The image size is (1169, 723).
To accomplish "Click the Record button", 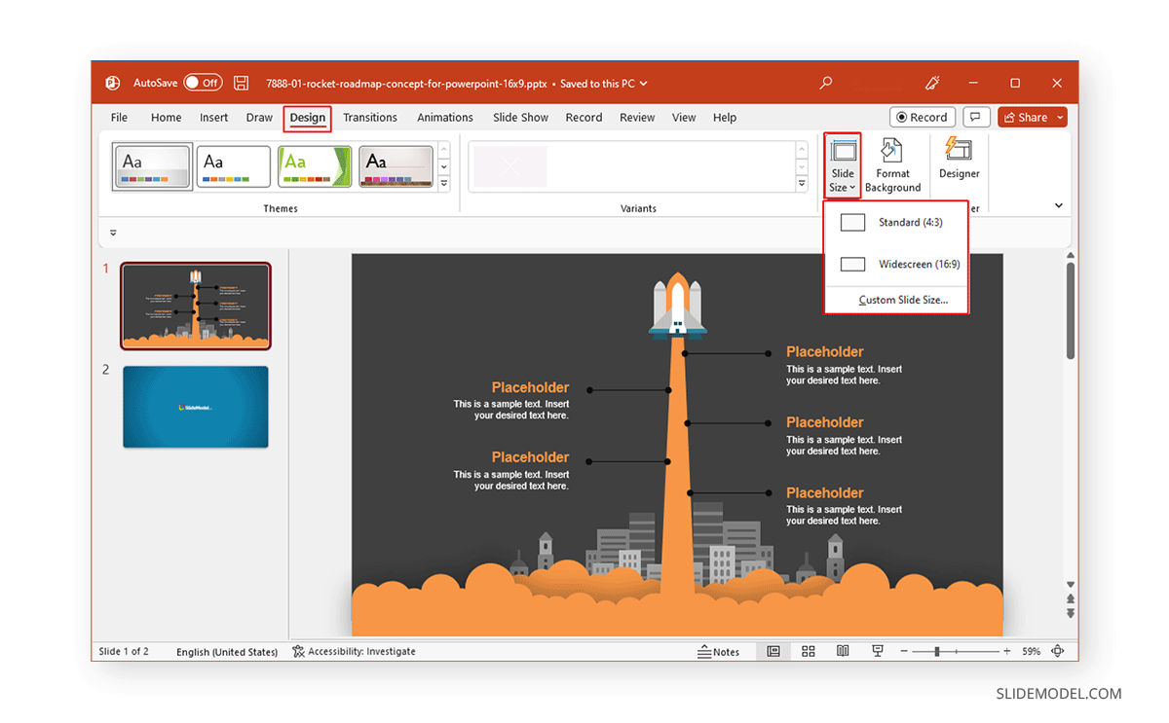I will coord(921,118).
